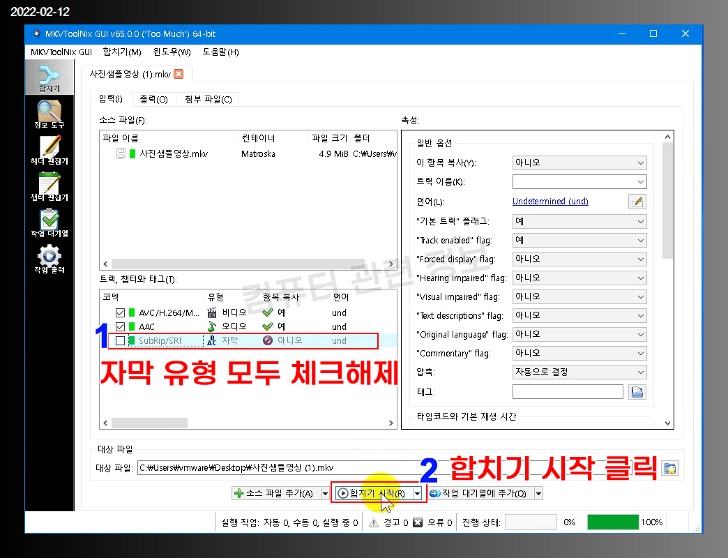This screenshot has height=558, width=728.
Task: Click the empty 진행 상태 progress bar
Action: [531, 522]
